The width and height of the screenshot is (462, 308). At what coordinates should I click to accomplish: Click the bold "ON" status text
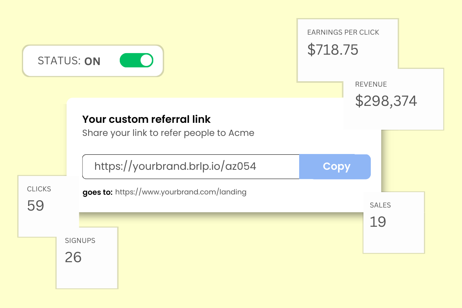[x=92, y=61]
